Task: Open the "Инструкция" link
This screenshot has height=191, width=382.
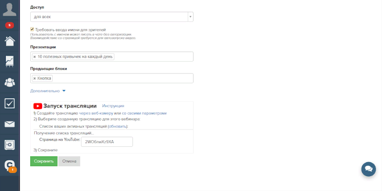Action: (x=113, y=106)
